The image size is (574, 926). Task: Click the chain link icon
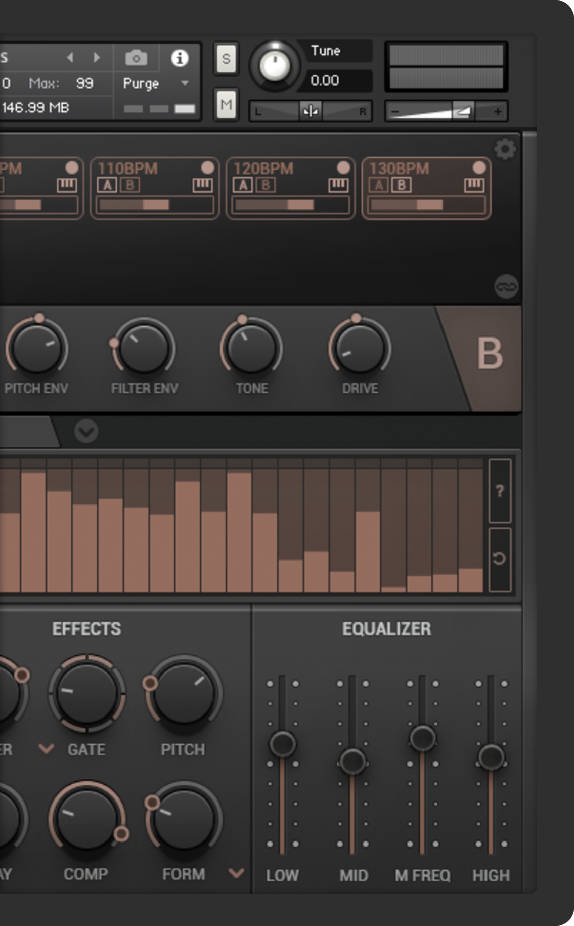pos(506,286)
